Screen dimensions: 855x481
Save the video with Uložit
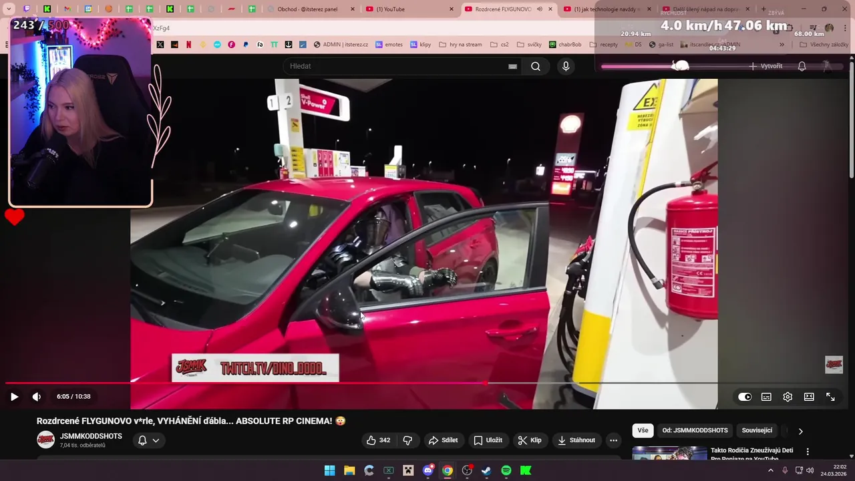click(488, 440)
